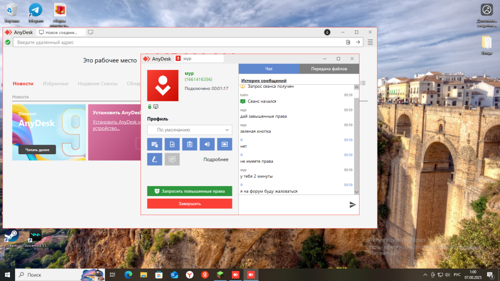500x281 pixels.
Task: Click message 'я на форум буду жаловаться'
Action: [269, 191]
